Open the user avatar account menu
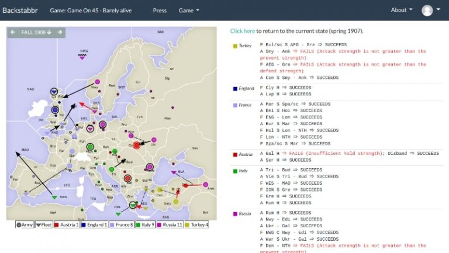Screen dimensions: 449x253 431,10
